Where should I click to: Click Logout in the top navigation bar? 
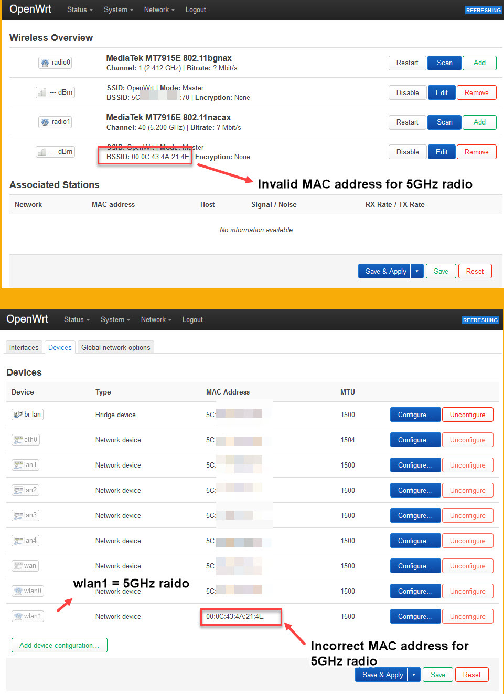(196, 9)
